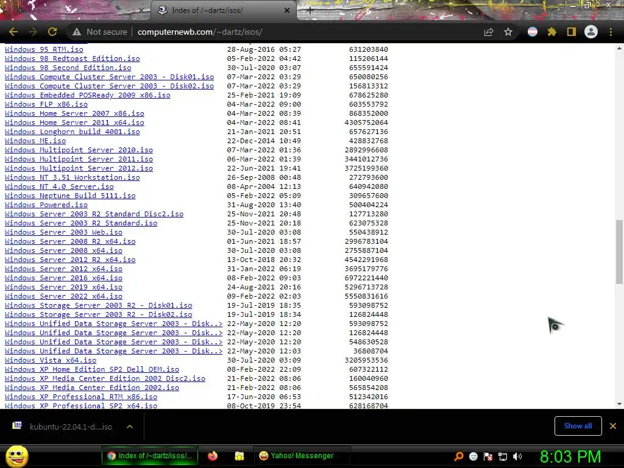Download Windows Vista x64.iso
The image size is (624, 468).
50,361
